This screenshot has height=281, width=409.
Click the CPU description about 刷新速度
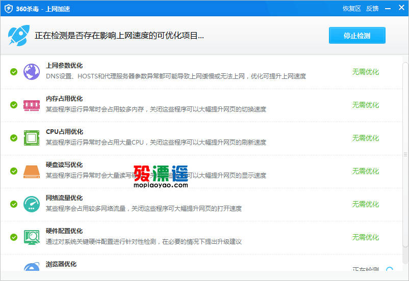pyautogui.click(x=156, y=143)
